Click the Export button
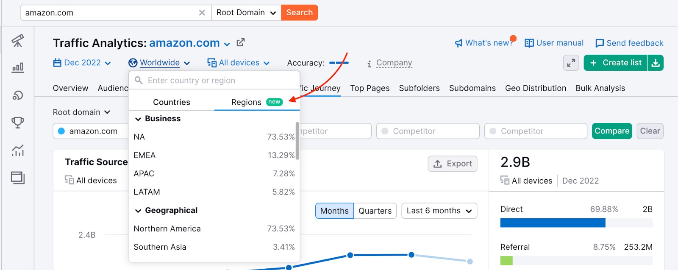The width and height of the screenshot is (678, 270). [453, 164]
